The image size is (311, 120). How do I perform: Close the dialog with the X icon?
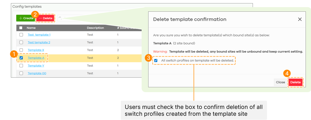pyautogui.click(x=300, y=19)
